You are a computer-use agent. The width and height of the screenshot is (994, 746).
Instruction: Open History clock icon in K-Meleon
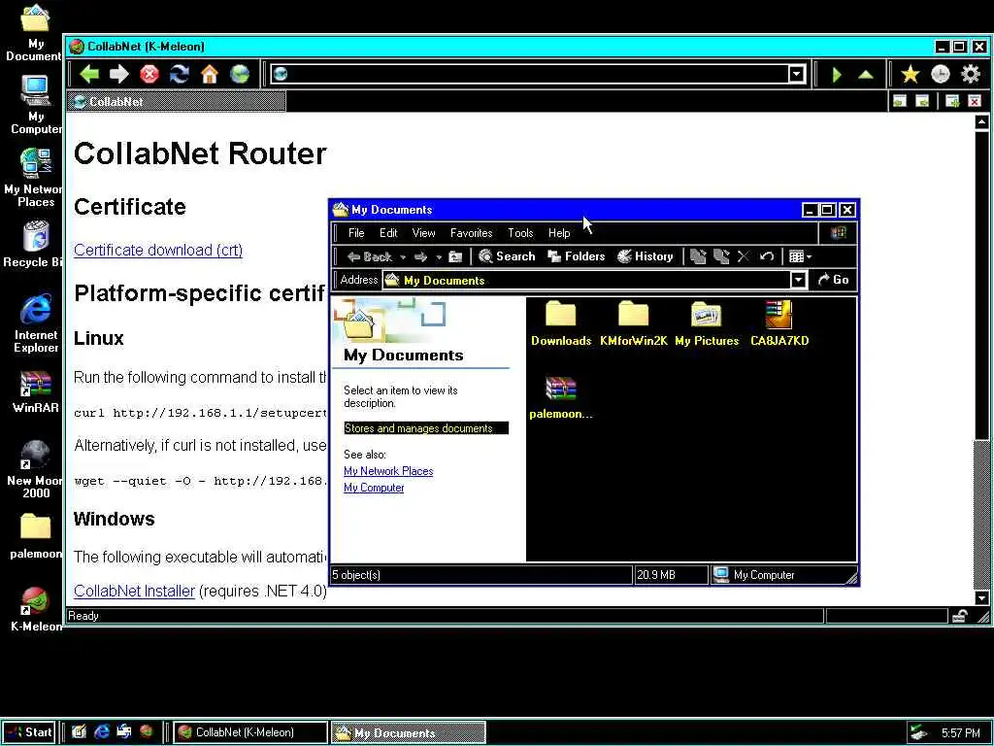point(940,74)
